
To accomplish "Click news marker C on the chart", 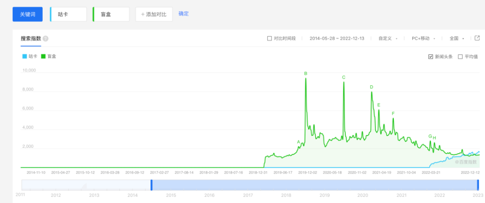I will pos(343,78).
